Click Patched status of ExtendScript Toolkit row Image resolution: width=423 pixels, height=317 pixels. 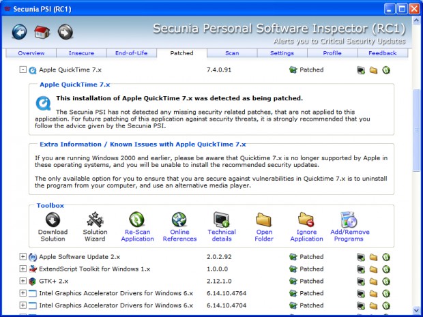click(311, 269)
